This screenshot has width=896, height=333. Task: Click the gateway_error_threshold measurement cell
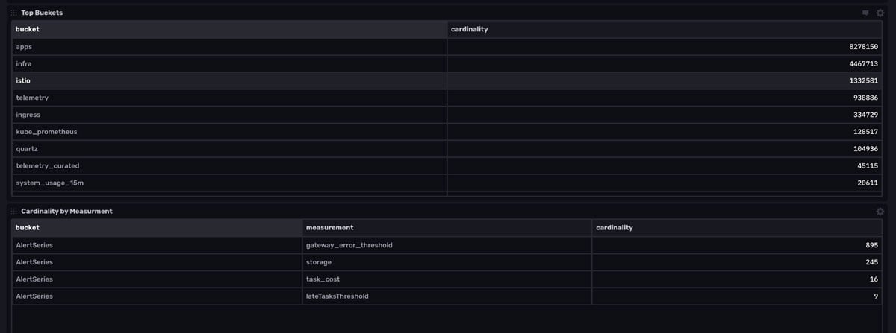click(349, 245)
